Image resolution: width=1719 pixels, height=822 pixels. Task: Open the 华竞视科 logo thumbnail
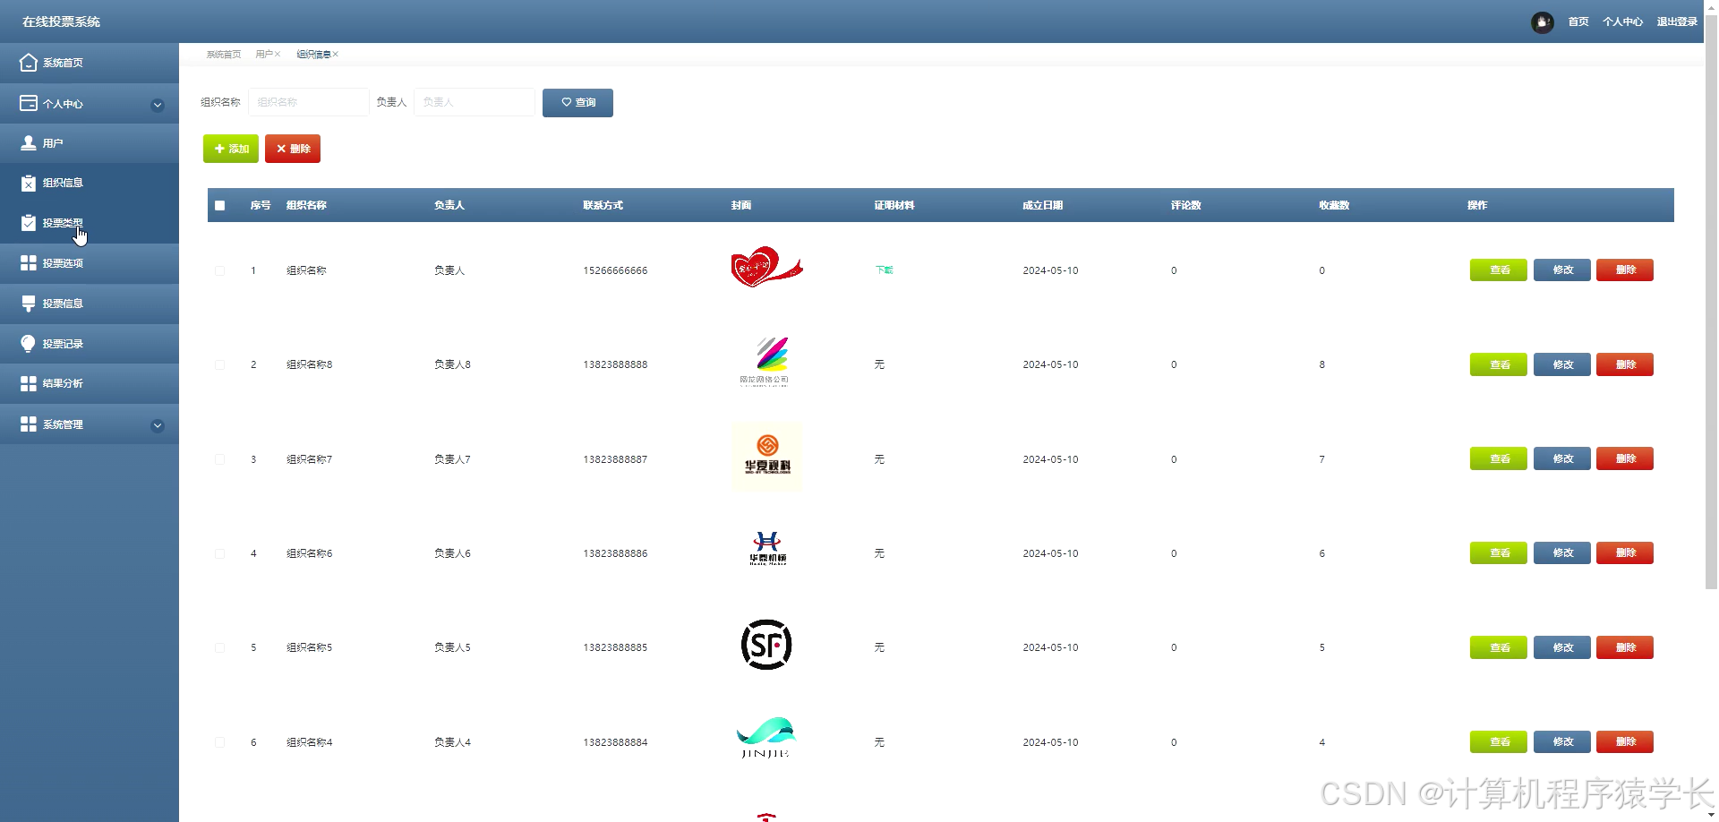[x=766, y=457]
